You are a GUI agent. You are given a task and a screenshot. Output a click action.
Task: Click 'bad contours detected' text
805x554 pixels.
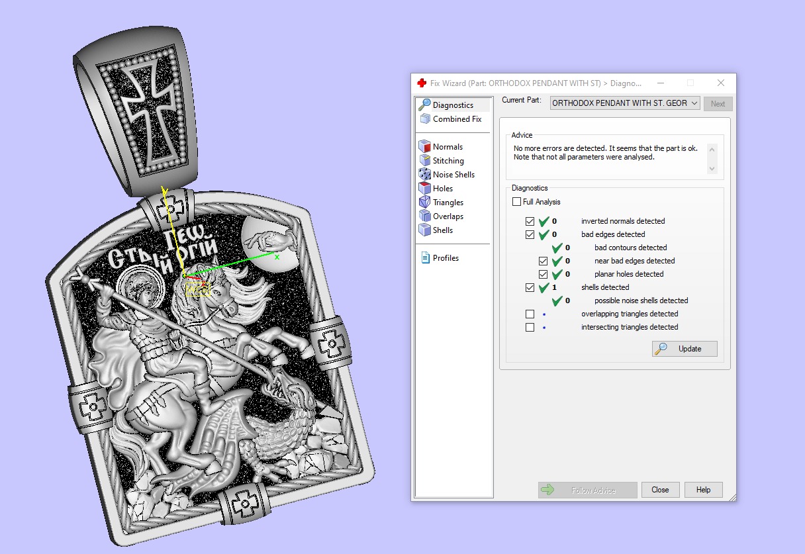tap(630, 248)
